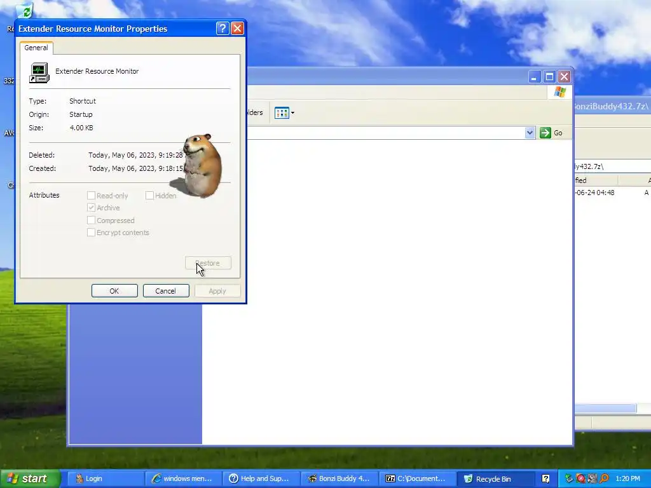Image resolution: width=651 pixels, height=488 pixels.
Task: Toggle the Read-only checkbox
Action: (x=91, y=196)
